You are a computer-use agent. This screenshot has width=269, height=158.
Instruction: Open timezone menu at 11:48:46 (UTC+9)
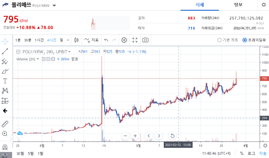click(x=216, y=153)
